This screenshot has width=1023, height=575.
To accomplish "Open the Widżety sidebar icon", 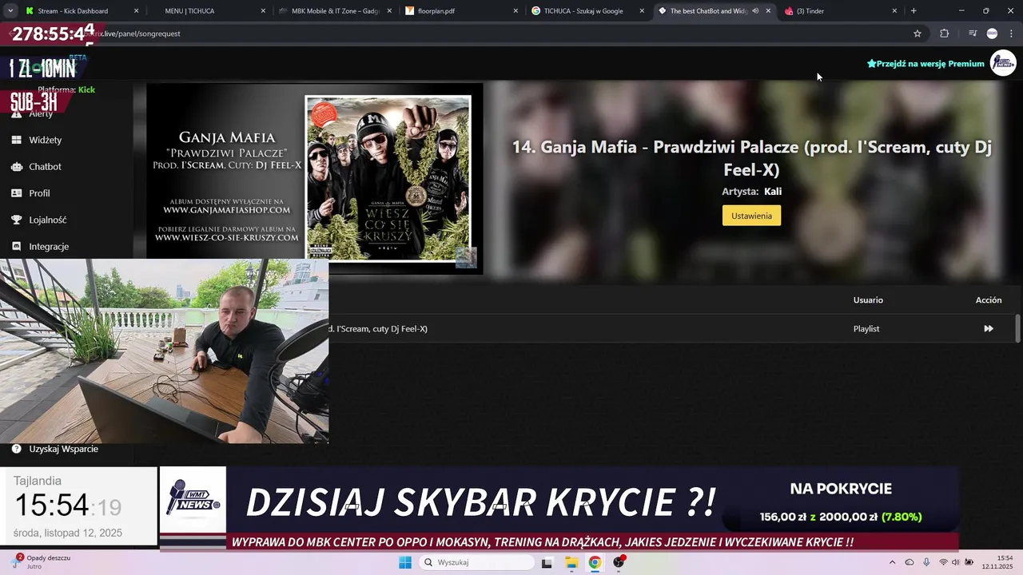I will [16, 140].
